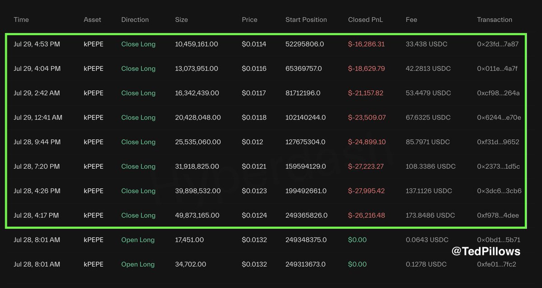Open transaction 0x0bd1...5b71
Viewport: 542px width, 288px height.
tap(499, 240)
